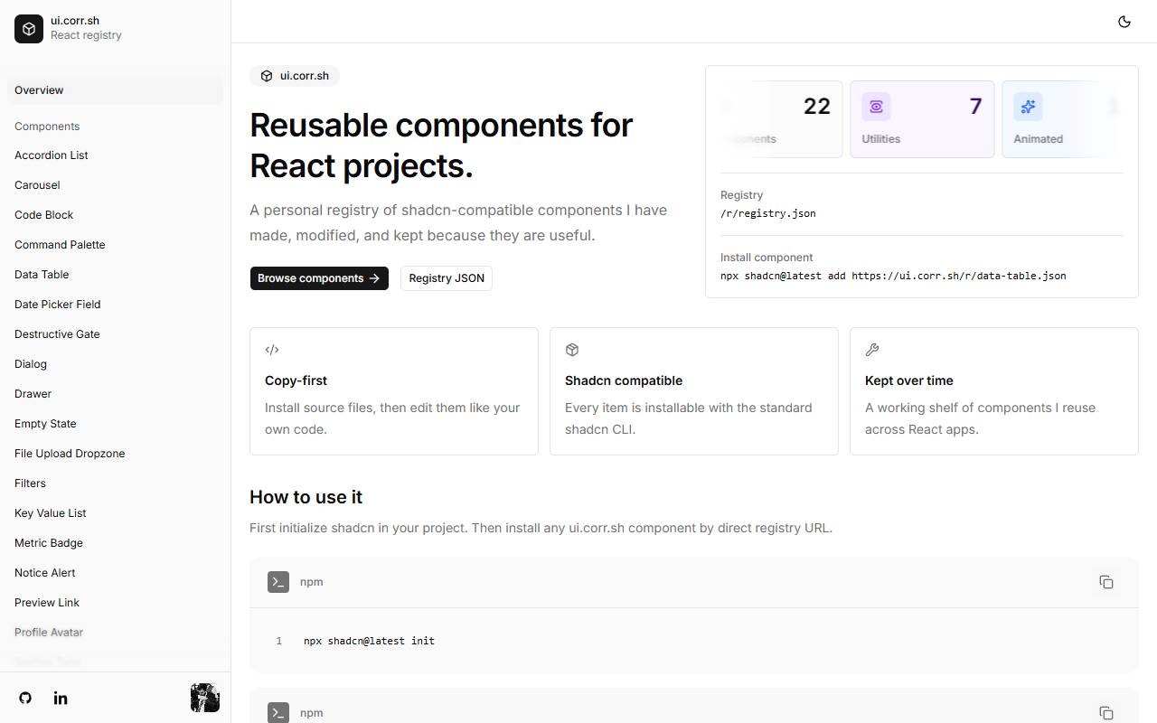Copy the npx shadcn init command
Screen dimensions: 1157x723
[x=1106, y=582]
